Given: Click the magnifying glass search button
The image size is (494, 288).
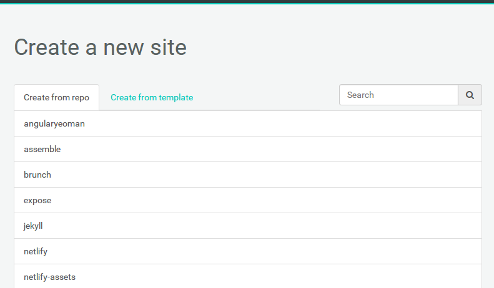Looking at the screenshot, I should tap(470, 95).
